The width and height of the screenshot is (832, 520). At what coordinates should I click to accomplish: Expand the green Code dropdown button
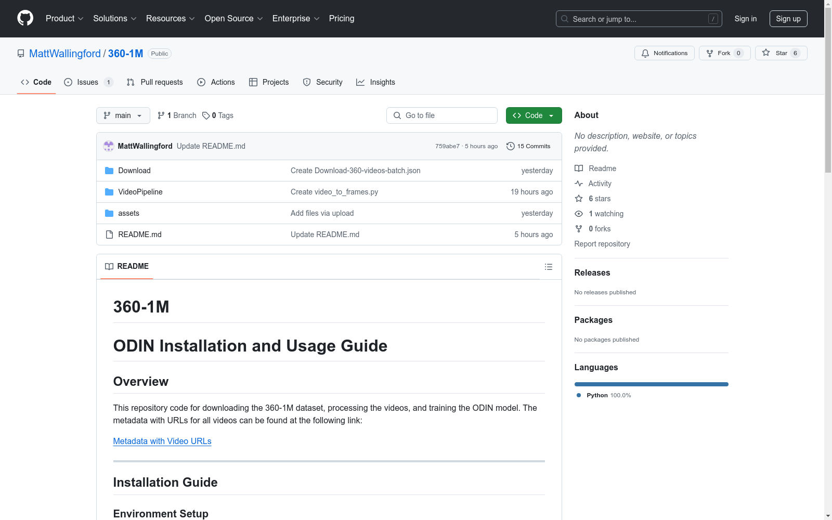(534, 115)
